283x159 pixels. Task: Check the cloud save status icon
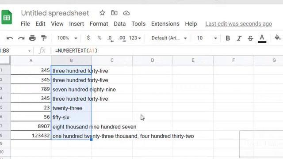click(x=126, y=13)
